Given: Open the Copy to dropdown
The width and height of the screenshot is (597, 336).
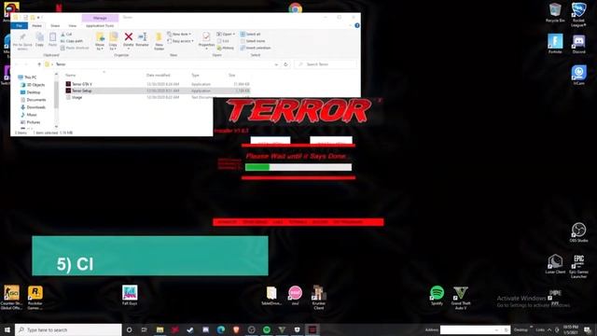Looking at the screenshot, I should 113,41.
